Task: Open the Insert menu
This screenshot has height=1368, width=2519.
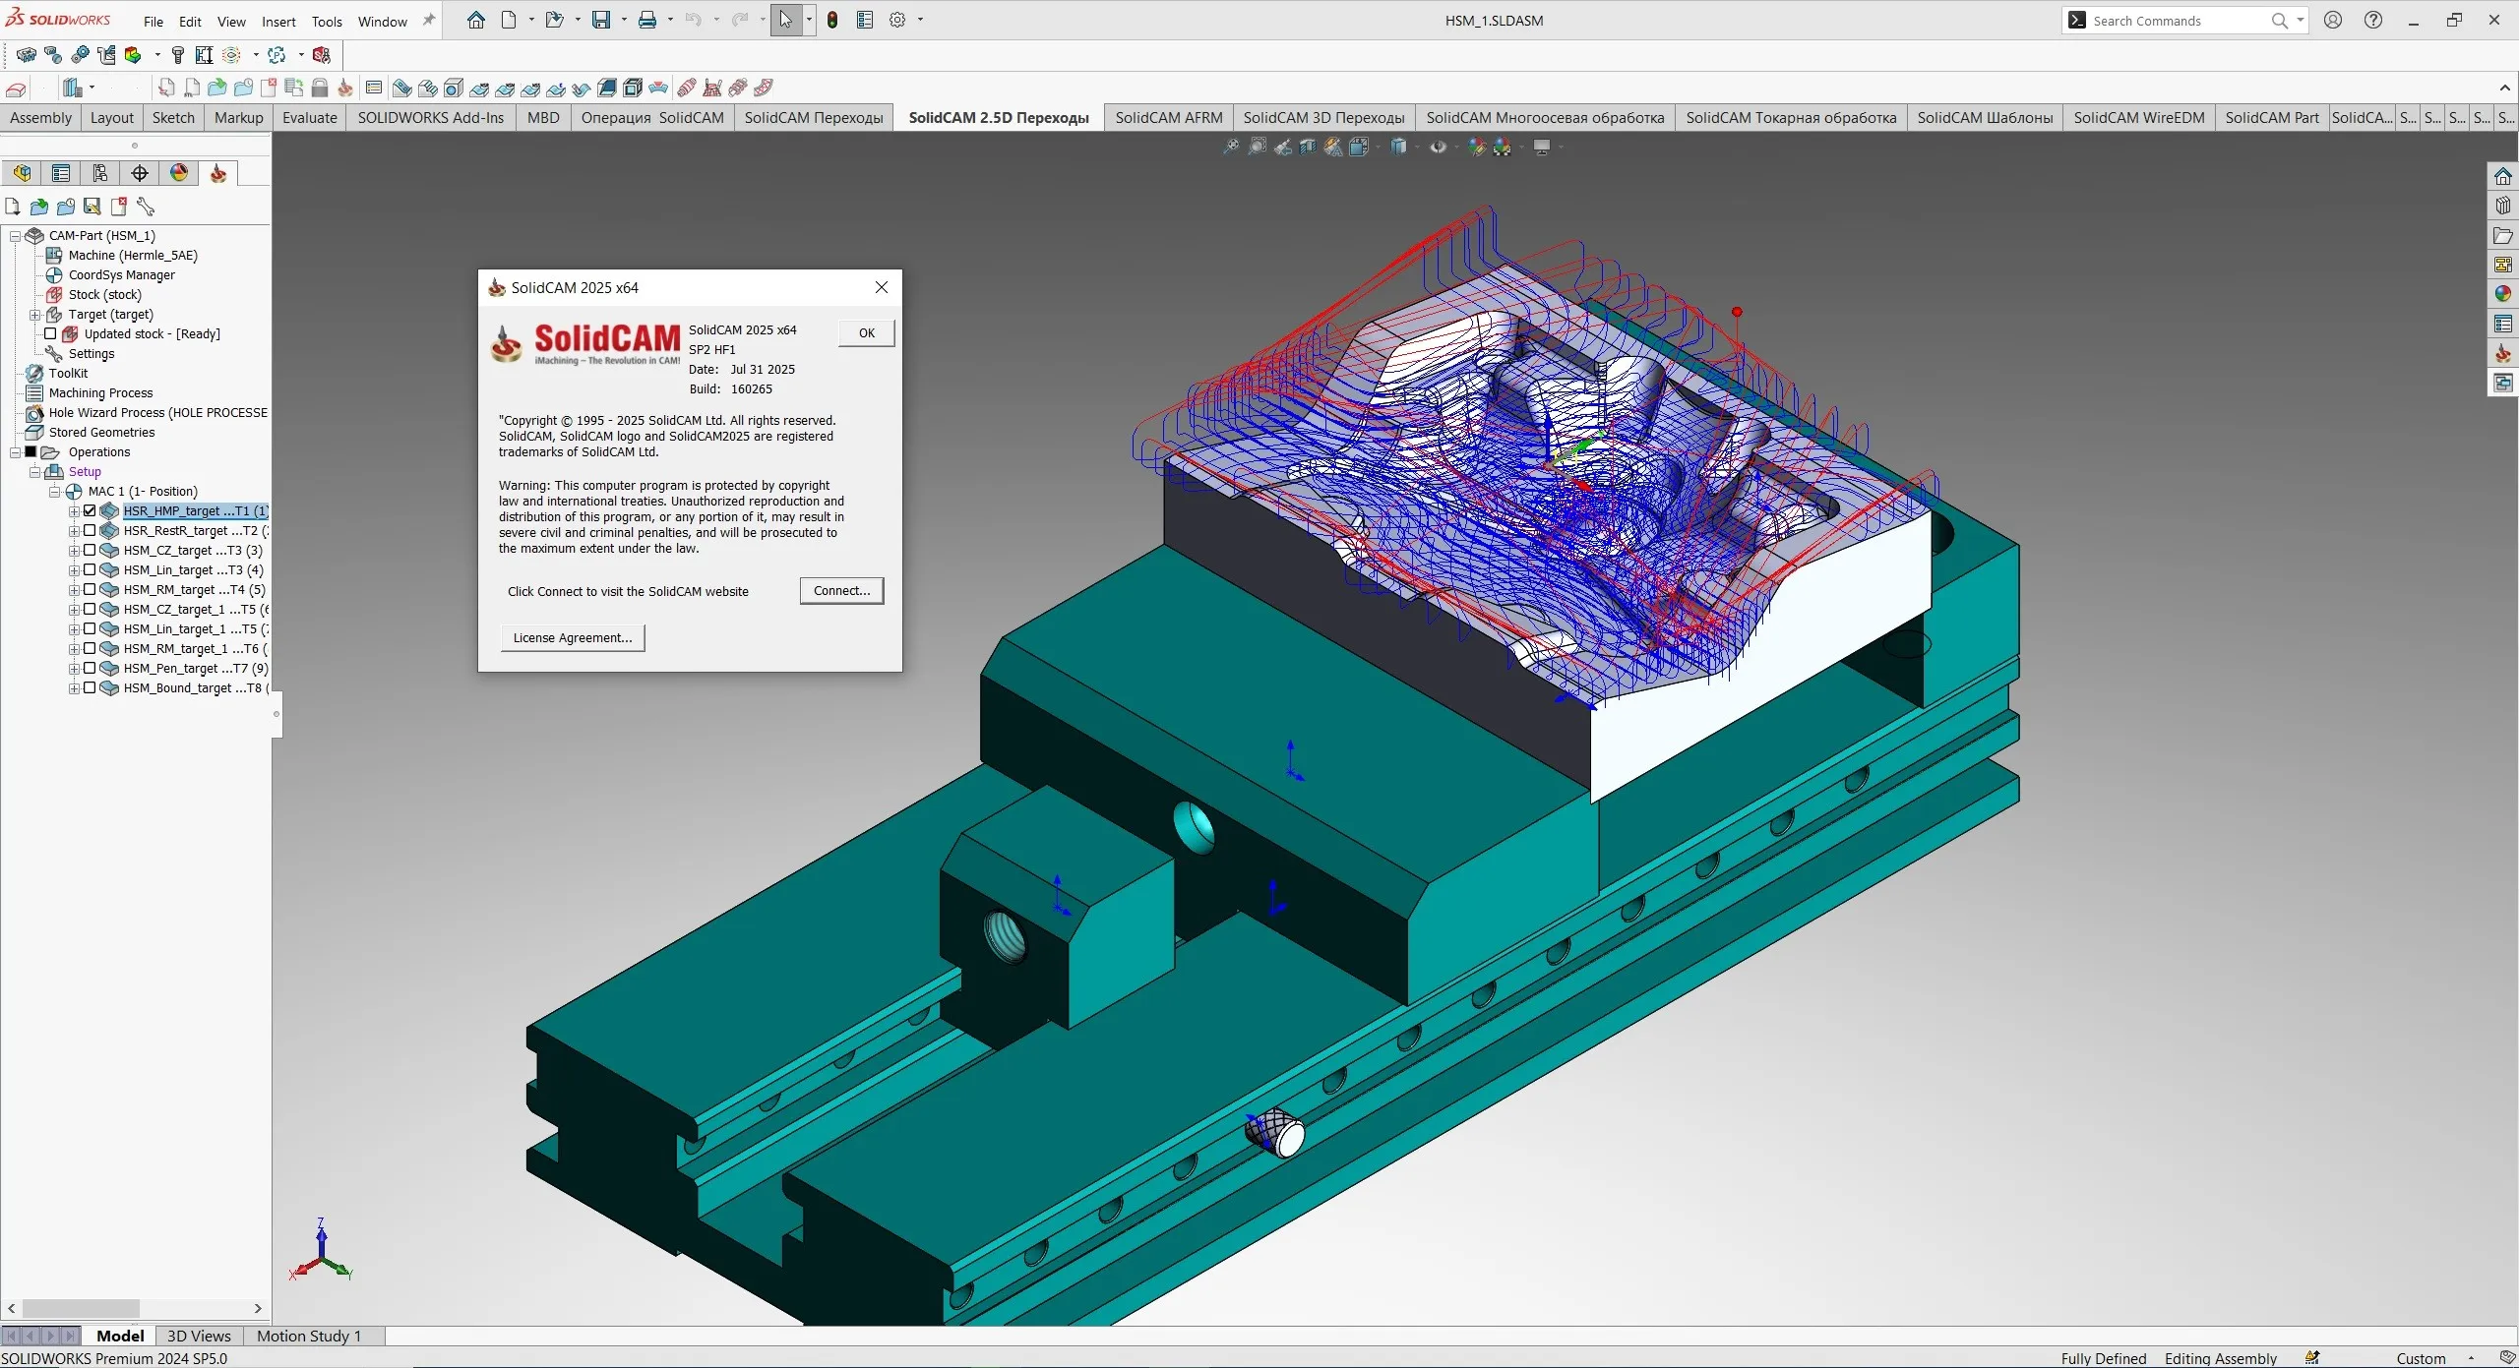Action: (x=278, y=22)
